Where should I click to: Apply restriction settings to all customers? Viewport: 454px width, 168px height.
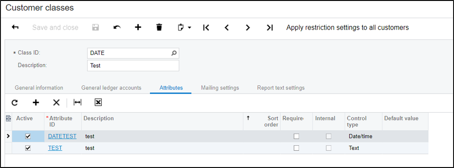pyautogui.click(x=348, y=27)
